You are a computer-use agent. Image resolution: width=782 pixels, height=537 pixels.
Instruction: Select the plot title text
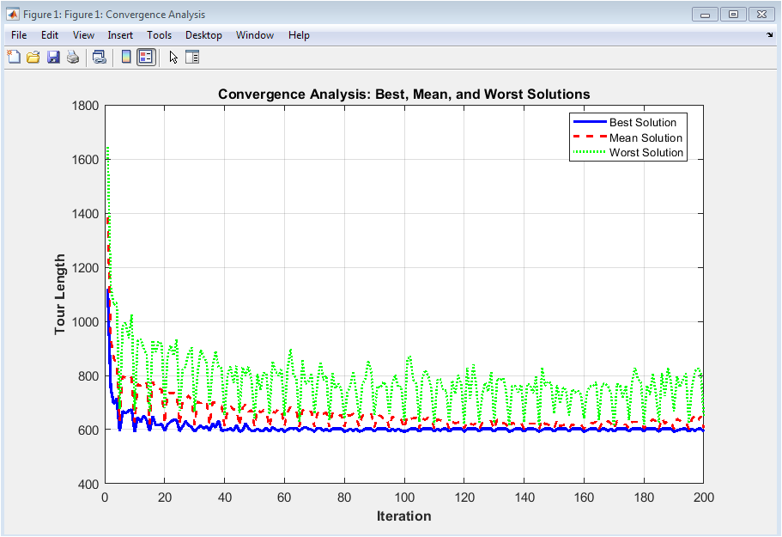pos(403,94)
